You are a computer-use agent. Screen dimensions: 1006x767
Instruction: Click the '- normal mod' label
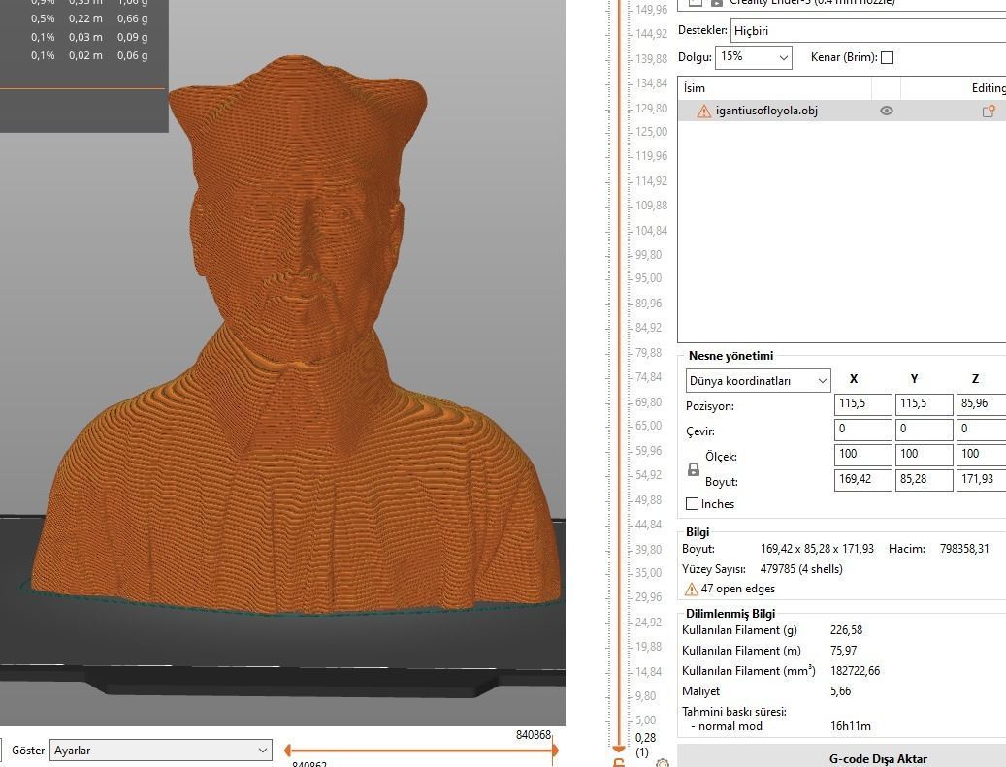[727, 726]
